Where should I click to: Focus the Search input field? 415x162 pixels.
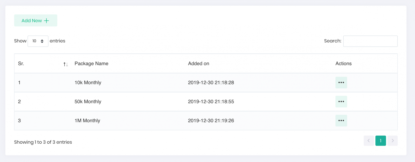point(370,41)
